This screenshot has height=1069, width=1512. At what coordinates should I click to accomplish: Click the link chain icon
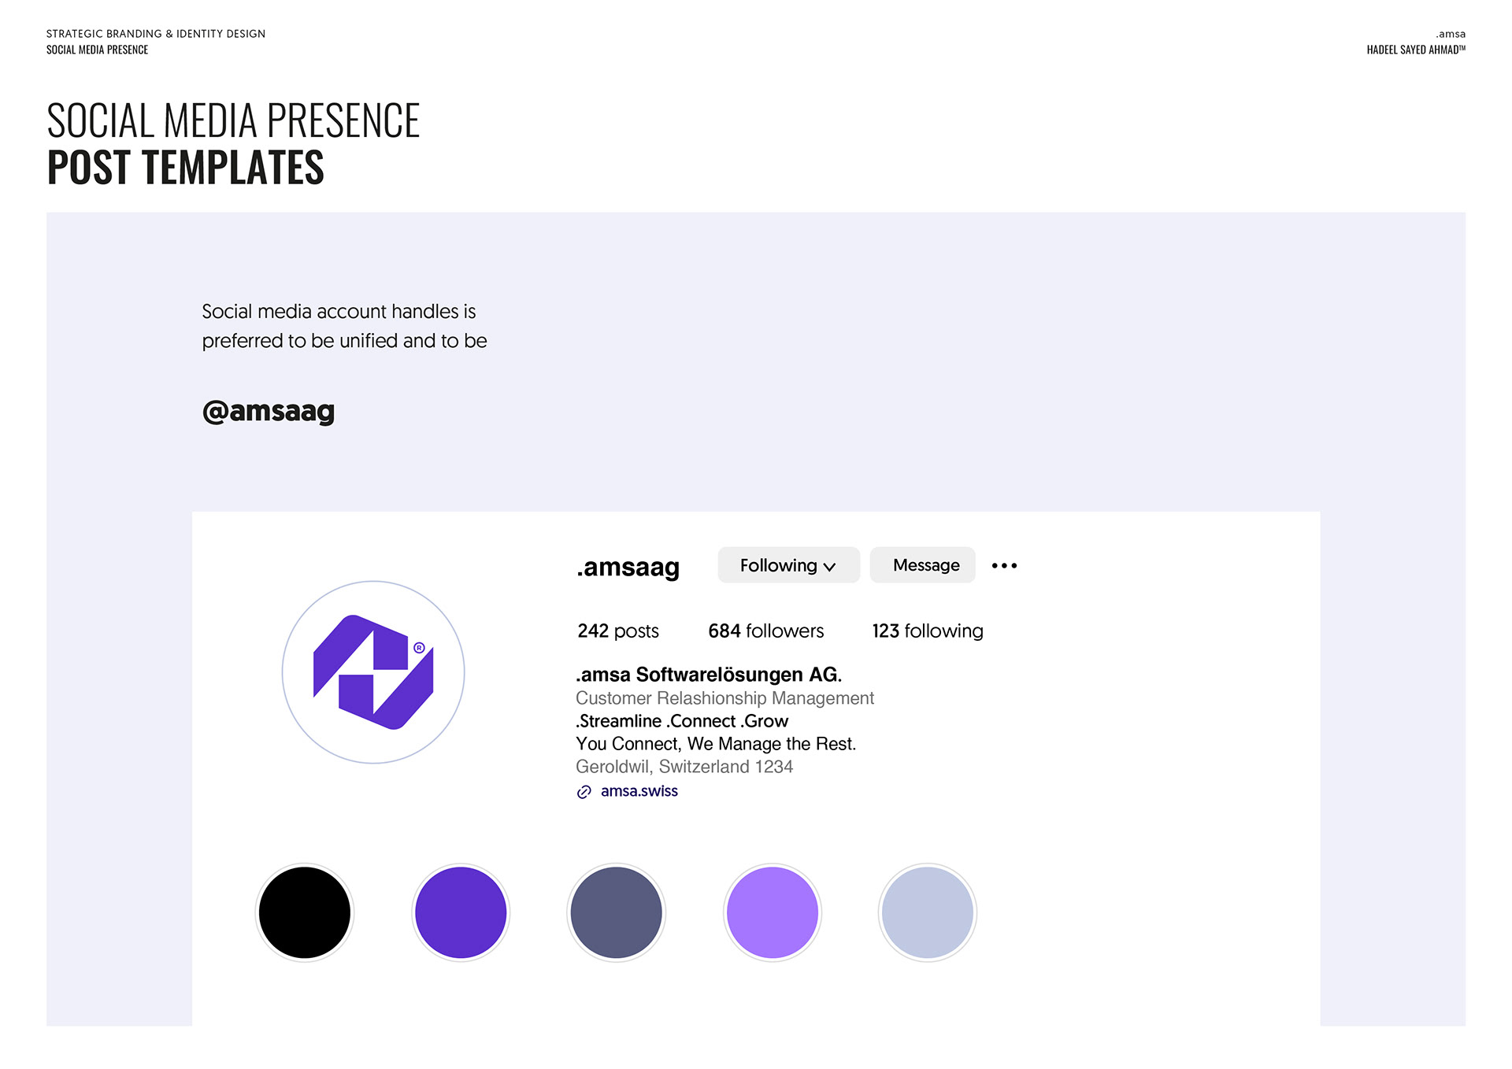[584, 792]
